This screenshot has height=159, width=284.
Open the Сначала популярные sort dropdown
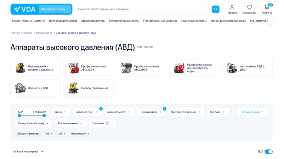(x=28, y=152)
